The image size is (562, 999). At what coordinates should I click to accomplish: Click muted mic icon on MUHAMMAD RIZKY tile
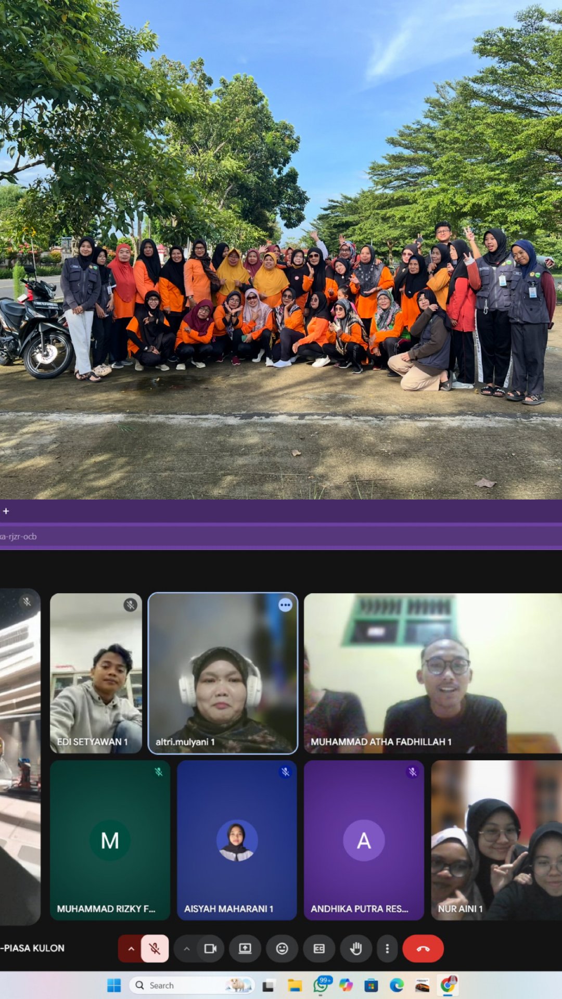pyautogui.click(x=159, y=772)
